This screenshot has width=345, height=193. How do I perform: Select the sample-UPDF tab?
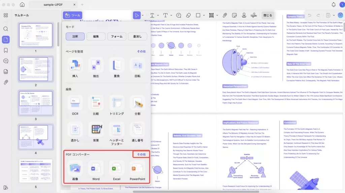pos(53,5)
